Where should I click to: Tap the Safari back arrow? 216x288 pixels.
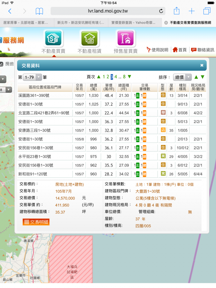[x=10, y=11]
